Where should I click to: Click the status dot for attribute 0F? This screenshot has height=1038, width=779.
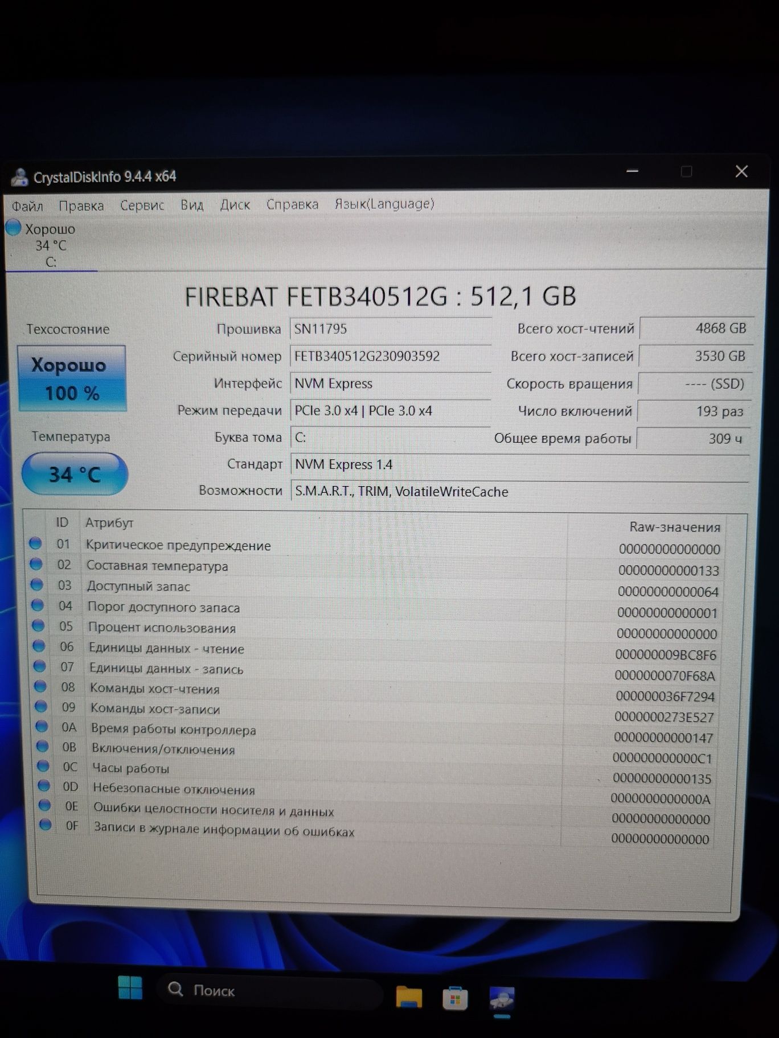[x=46, y=825]
